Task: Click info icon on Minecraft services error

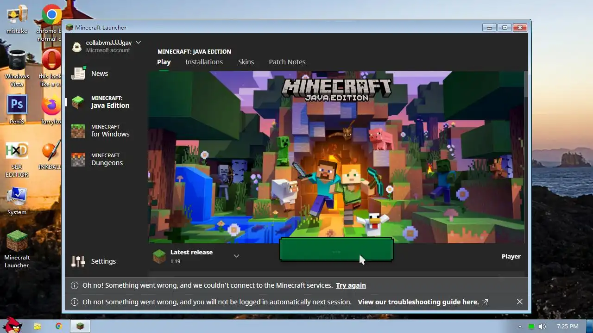Action: click(x=74, y=285)
